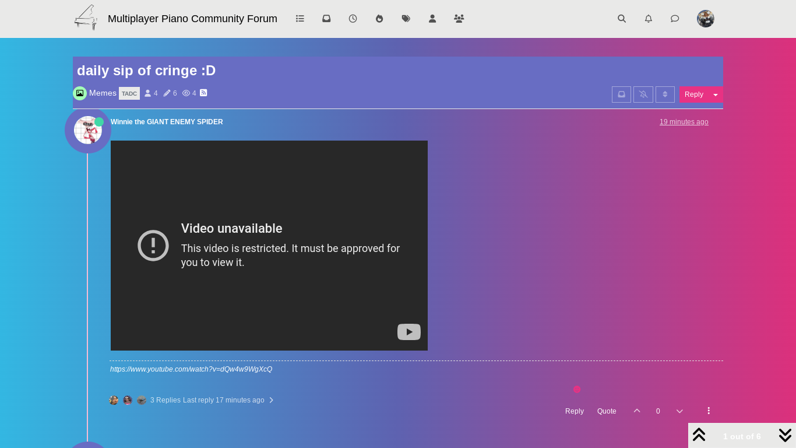Go to the Memes category
Image resolution: width=796 pixels, height=448 pixels.
pos(103,93)
